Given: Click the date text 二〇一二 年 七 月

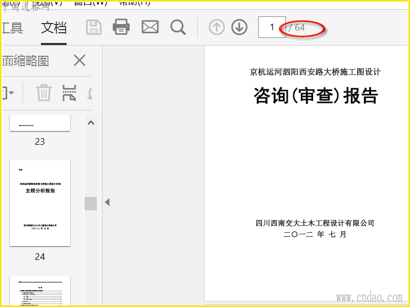Looking at the screenshot, I should 315,234.
